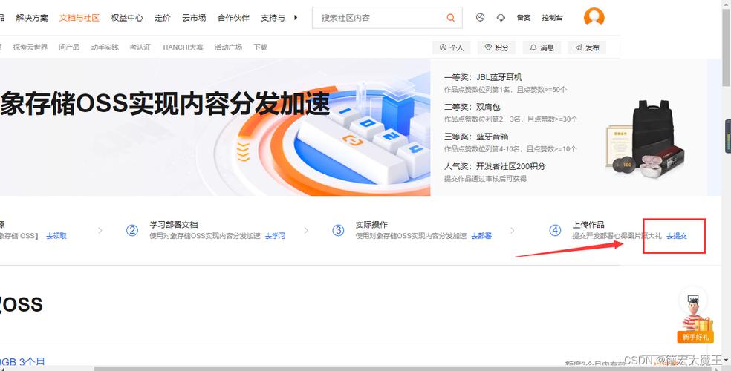
Task: Click the 上传作品 step title
Action: point(588,224)
